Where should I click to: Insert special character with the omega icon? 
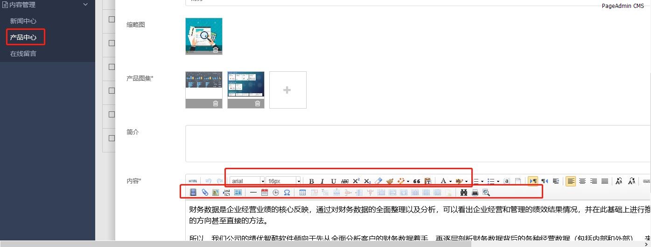tap(287, 192)
